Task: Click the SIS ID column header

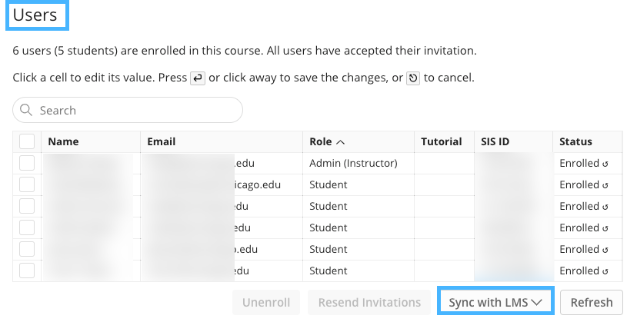Action: (x=495, y=141)
